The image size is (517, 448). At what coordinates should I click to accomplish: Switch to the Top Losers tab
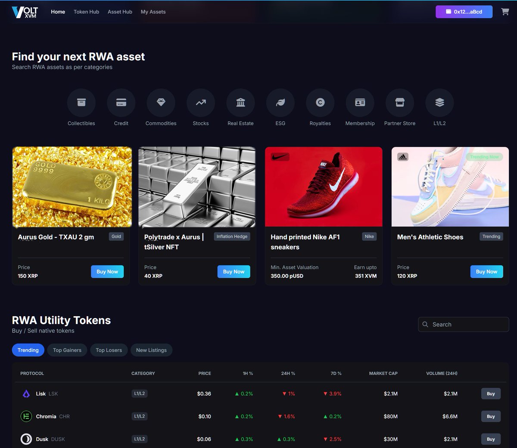(109, 350)
